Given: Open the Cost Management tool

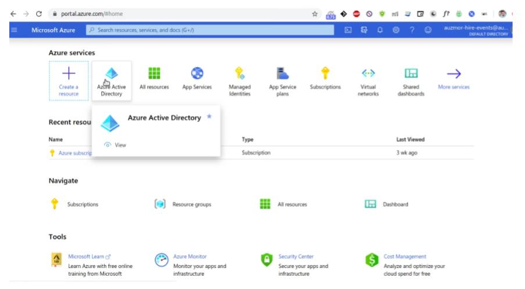Looking at the screenshot, I should [405, 256].
